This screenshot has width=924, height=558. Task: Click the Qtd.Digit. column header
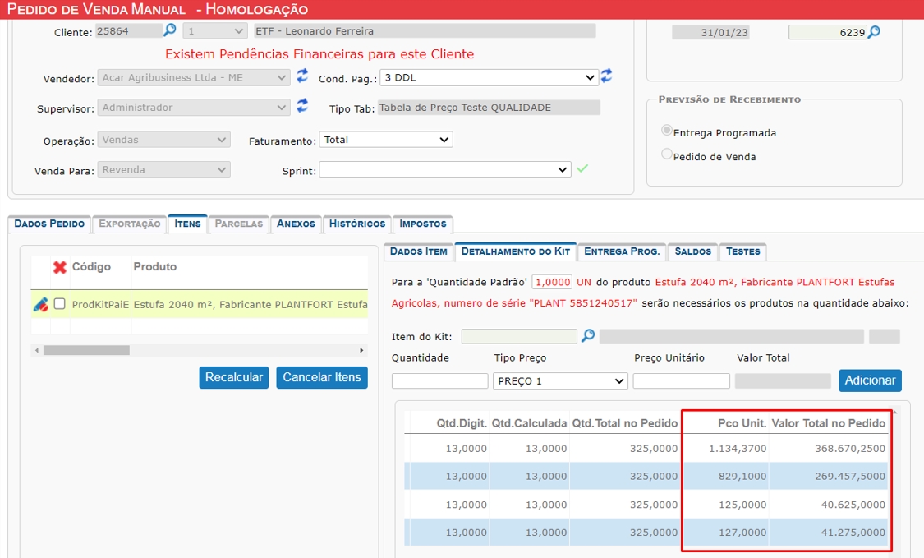pyautogui.click(x=462, y=423)
